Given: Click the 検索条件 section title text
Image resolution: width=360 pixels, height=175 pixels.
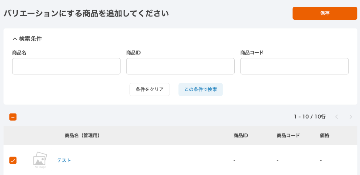Looking at the screenshot, I should pos(30,39).
